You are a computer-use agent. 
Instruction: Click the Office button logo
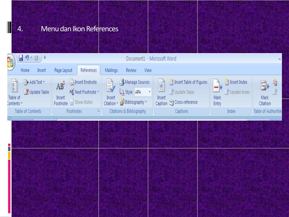pos(10,62)
